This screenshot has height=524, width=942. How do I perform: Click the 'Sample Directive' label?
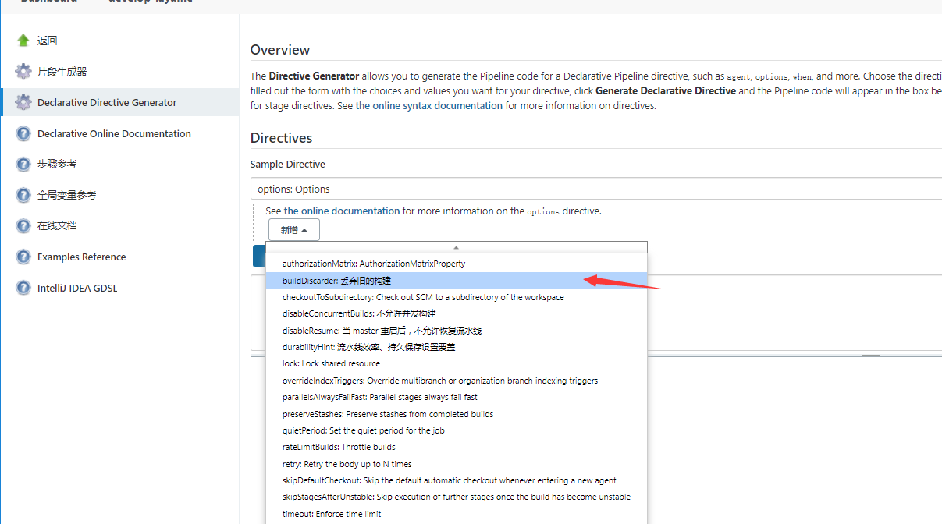point(288,165)
